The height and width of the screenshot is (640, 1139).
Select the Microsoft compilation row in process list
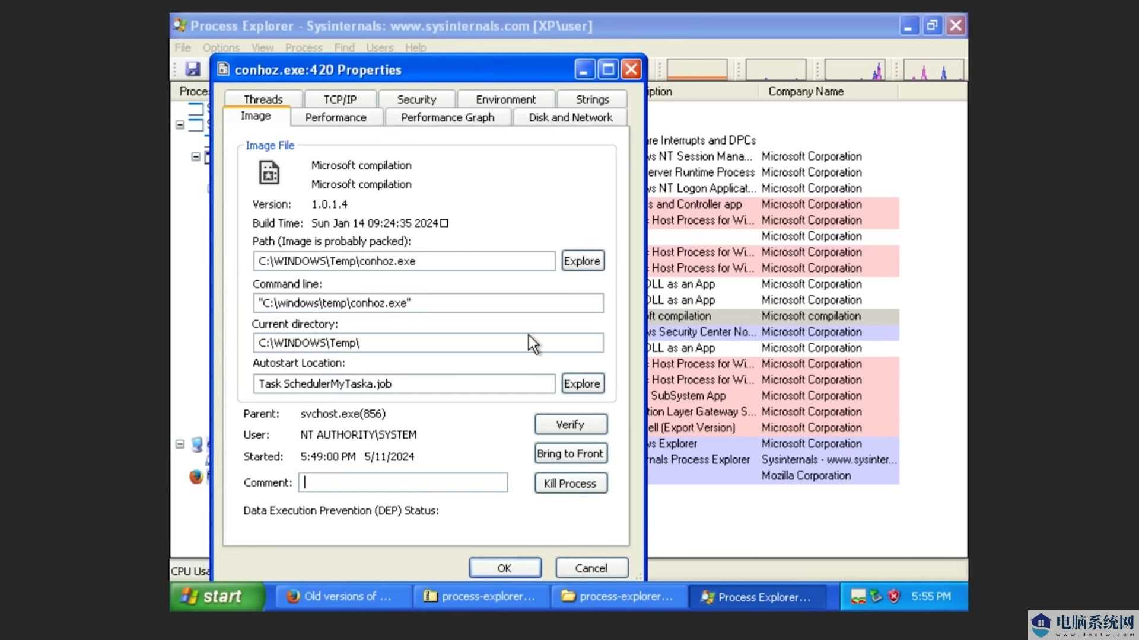tap(773, 316)
